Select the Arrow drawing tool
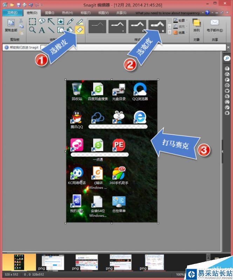The height and width of the screenshot is (280, 233). 51,21
